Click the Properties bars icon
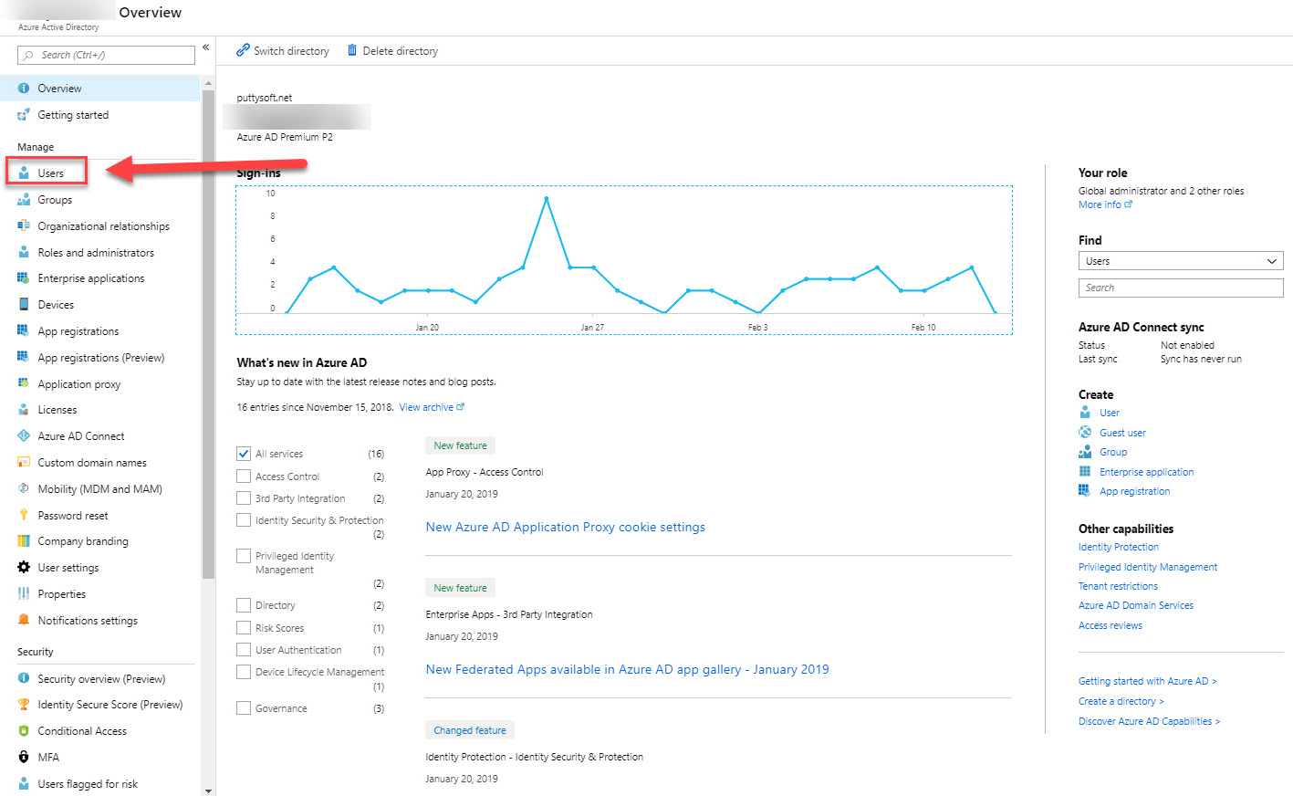Viewport: 1293px width, 796px height. click(x=24, y=594)
